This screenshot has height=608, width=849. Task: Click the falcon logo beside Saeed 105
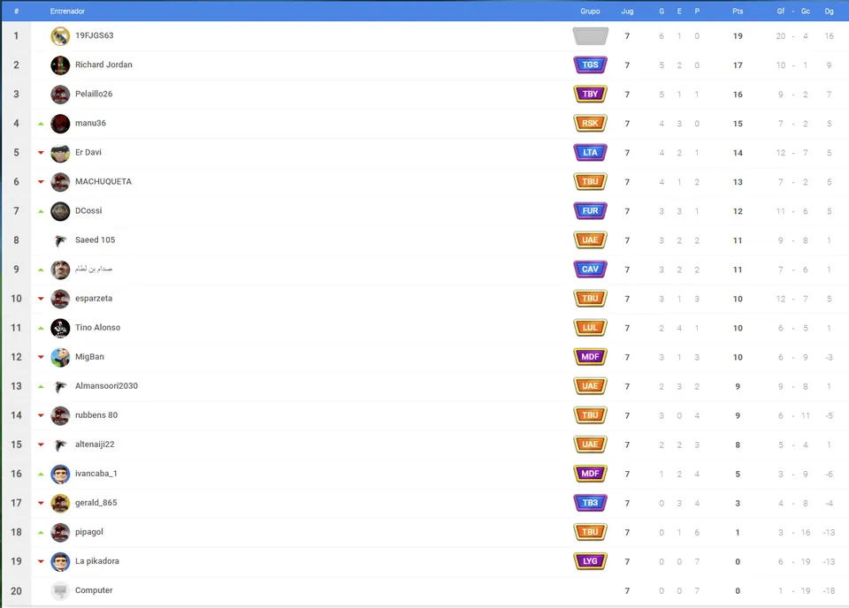60,240
